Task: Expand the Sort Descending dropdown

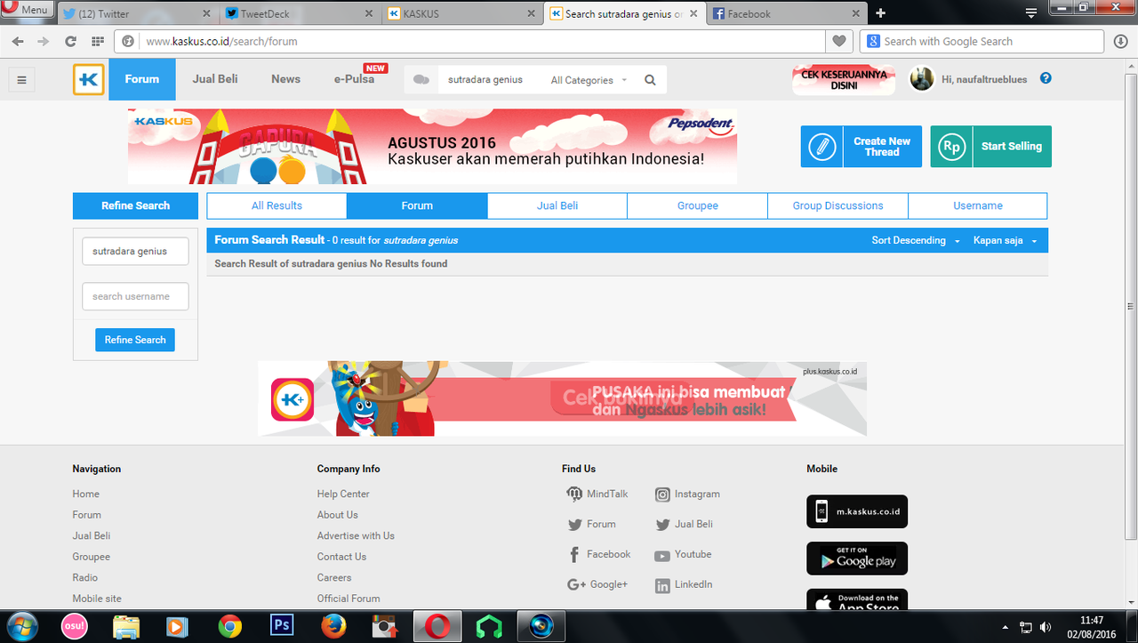Action: pos(916,240)
